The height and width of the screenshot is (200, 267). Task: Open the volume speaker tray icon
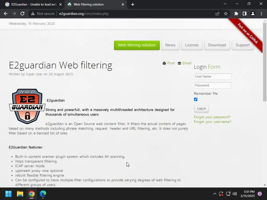pos(235,194)
